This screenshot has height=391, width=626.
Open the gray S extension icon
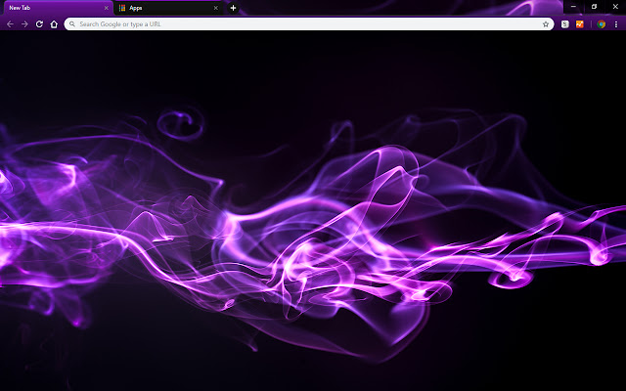[566, 23]
